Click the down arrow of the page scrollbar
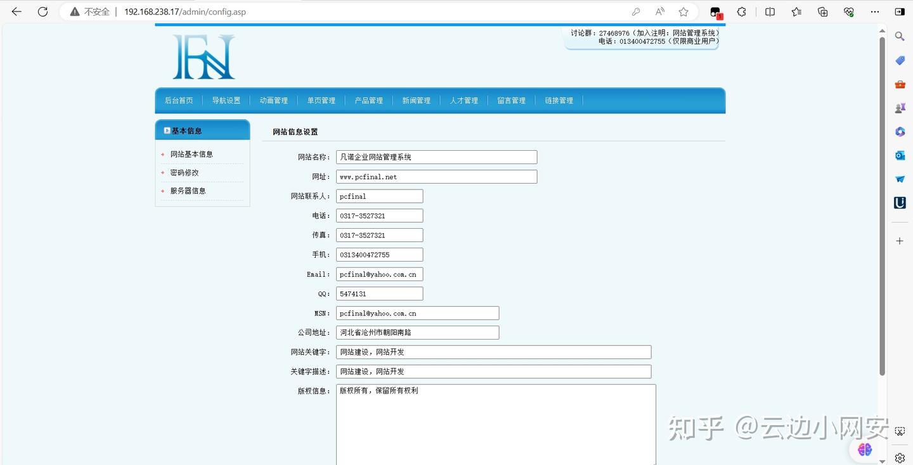 point(882,461)
